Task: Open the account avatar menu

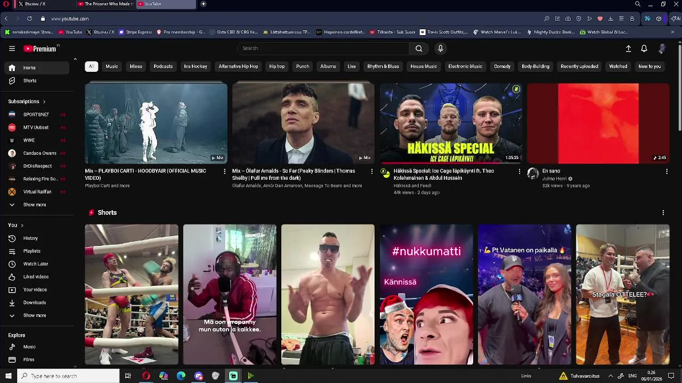Action: click(662, 48)
